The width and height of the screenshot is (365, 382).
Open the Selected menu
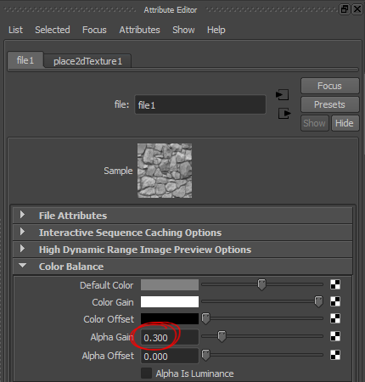pos(53,30)
